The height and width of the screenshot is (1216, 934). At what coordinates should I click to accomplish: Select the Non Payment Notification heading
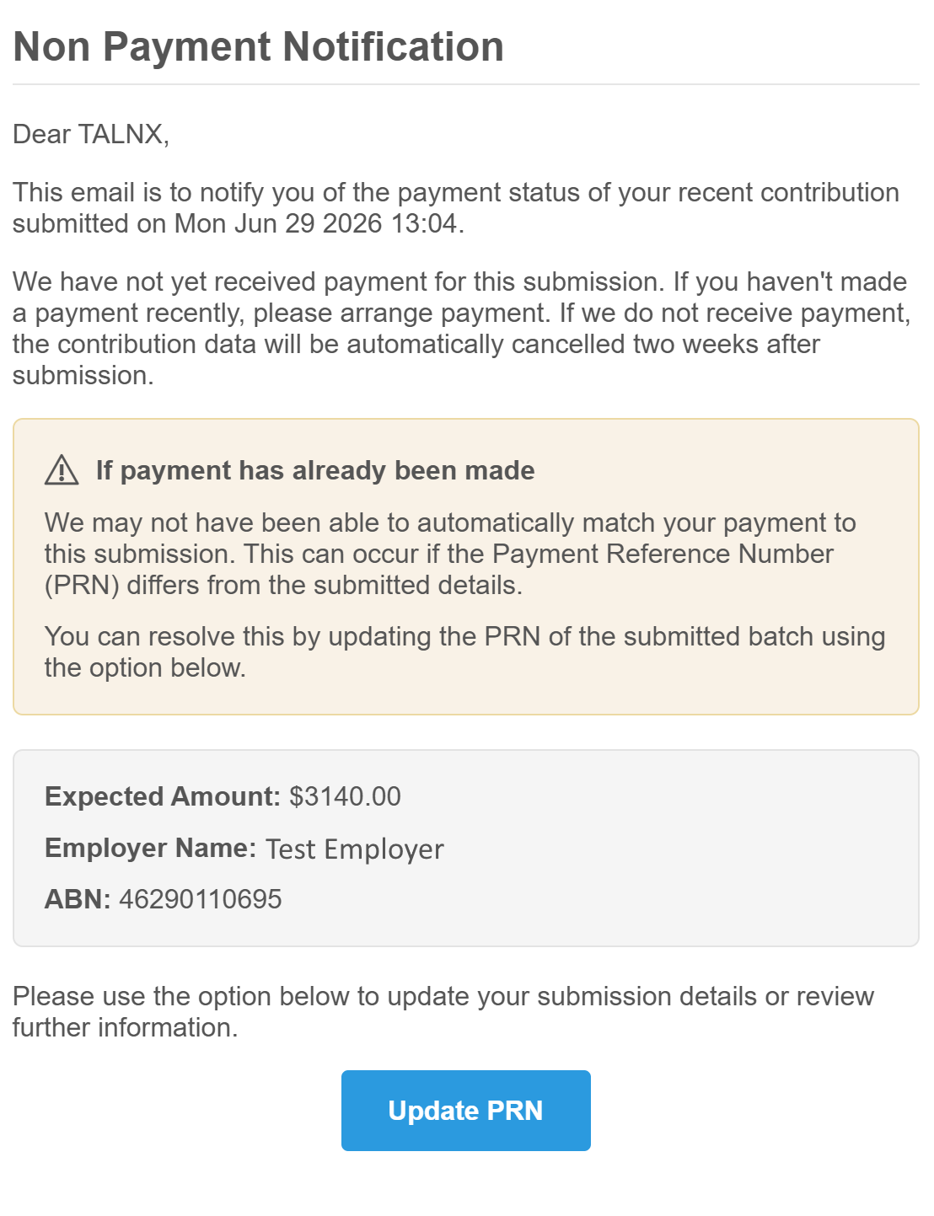pos(258,46)
